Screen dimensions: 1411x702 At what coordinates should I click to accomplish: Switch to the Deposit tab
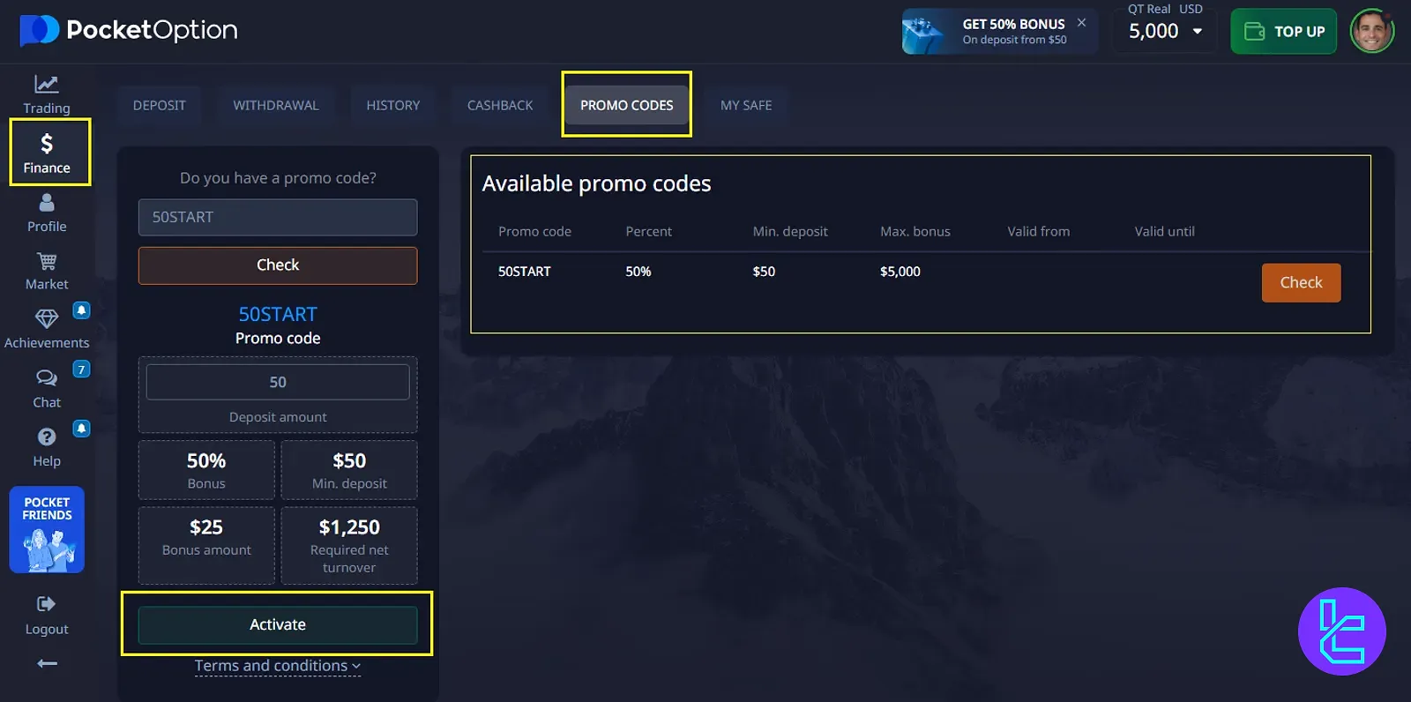160,105
